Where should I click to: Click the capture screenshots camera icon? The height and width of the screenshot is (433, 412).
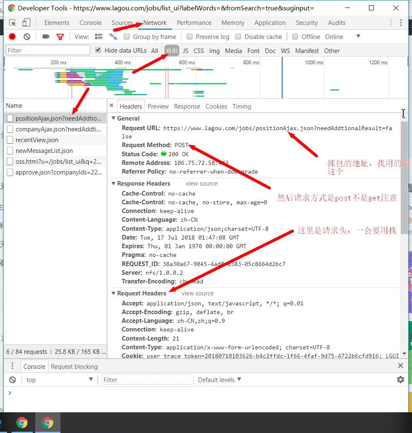click(x=46, y=36)
